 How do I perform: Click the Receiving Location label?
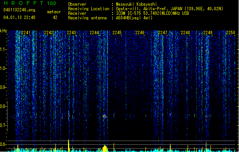click(x=89, y=9)
